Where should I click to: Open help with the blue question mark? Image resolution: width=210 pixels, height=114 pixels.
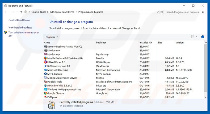tap(203, 37)
